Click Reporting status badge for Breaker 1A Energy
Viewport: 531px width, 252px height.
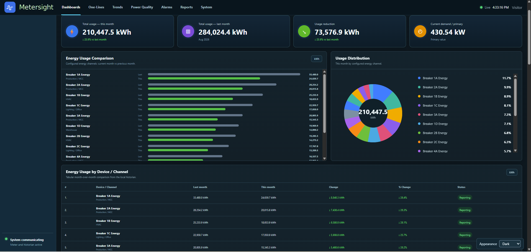click(465, 198)
